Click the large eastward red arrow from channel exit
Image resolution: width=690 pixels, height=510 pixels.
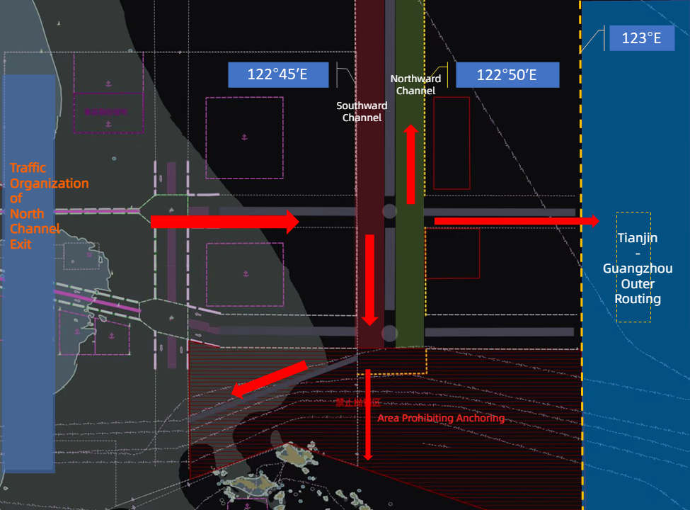click(x=225, y=222)
